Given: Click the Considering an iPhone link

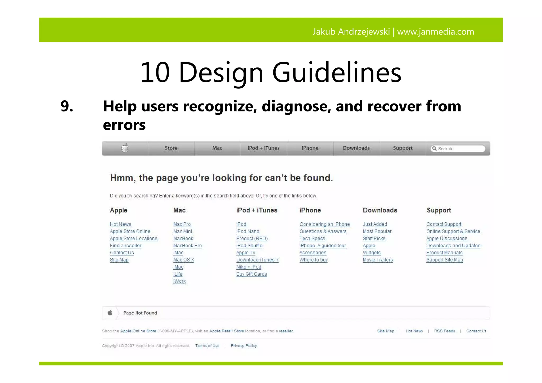Looking at the screenshot, I should pos(324,224).
